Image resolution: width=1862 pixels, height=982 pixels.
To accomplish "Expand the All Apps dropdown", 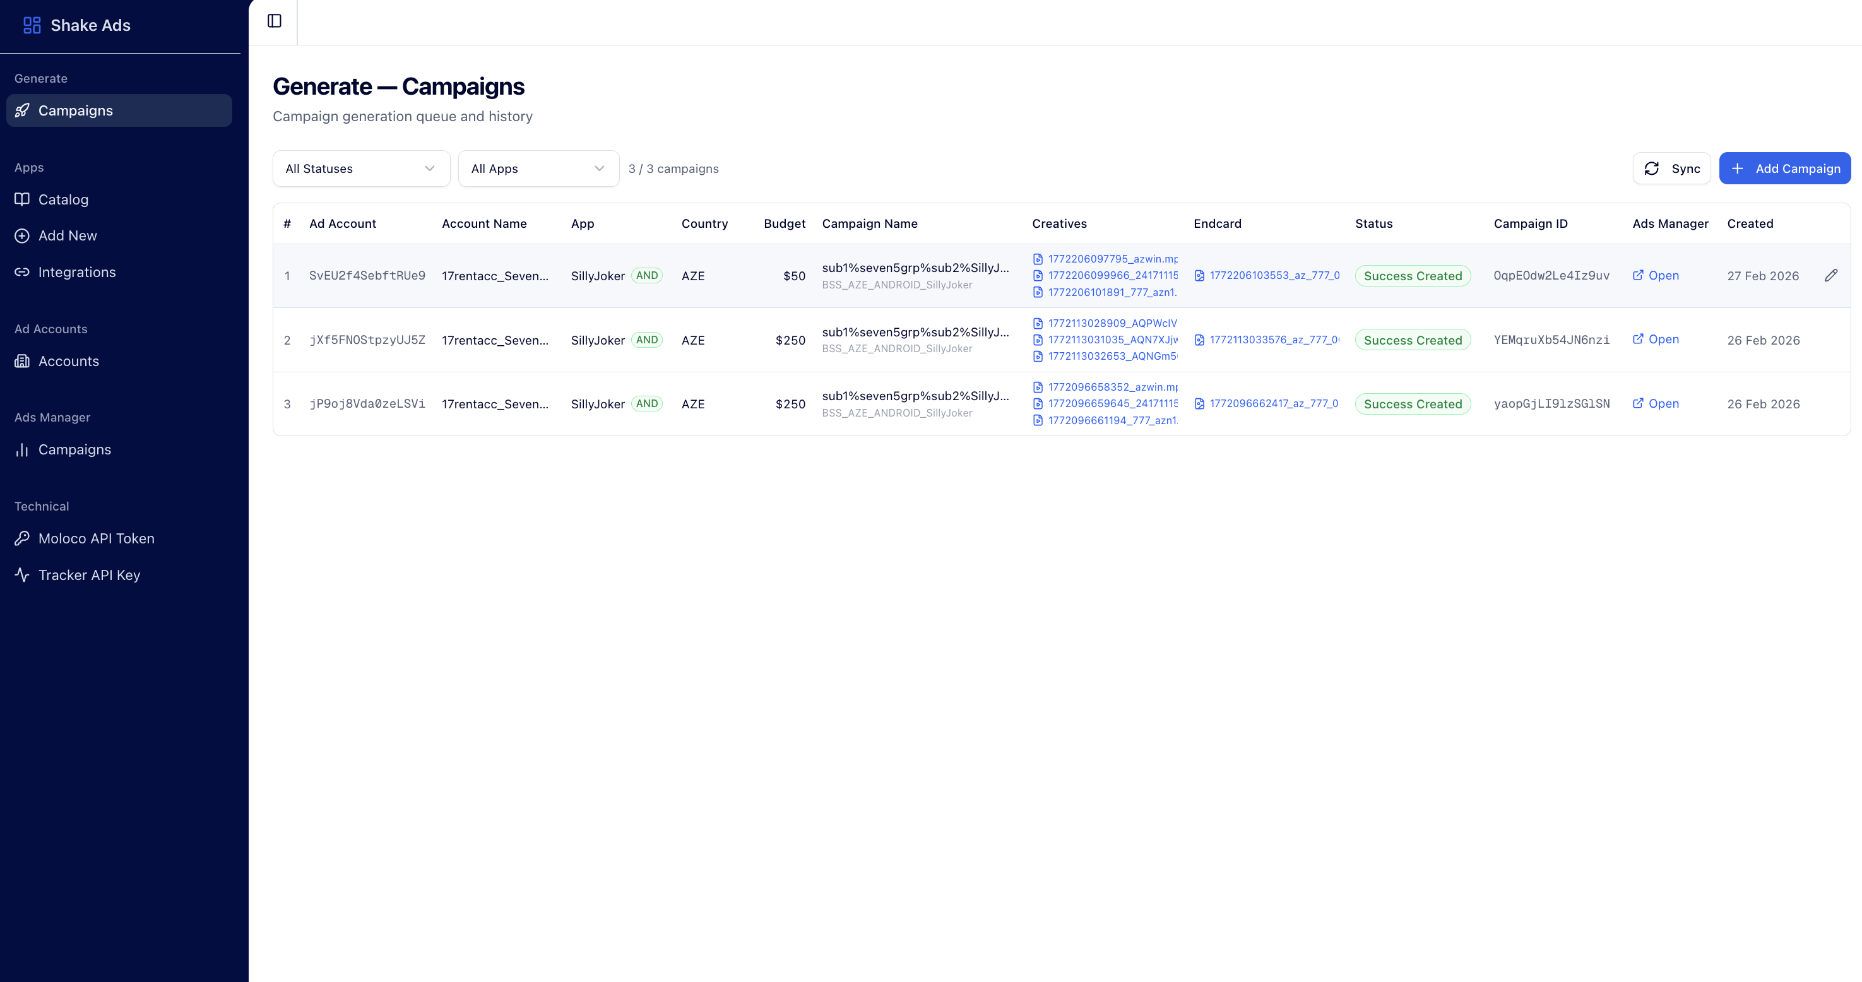I will point(538,169).
